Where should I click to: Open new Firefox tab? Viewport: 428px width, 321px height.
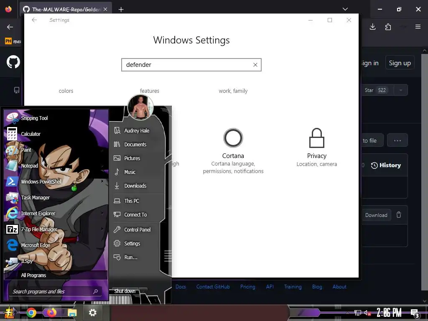click(121, 10)
